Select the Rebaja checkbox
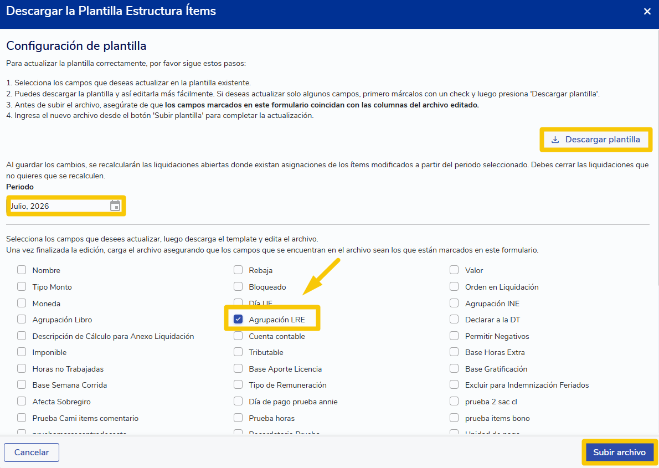This screenshot has width=659, height=468. [238, 270]
